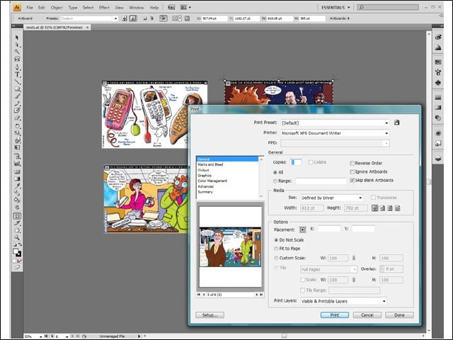Screen dimensions: 453x340
Task: Select the All pages radio button
Action: tap(275, 172)
